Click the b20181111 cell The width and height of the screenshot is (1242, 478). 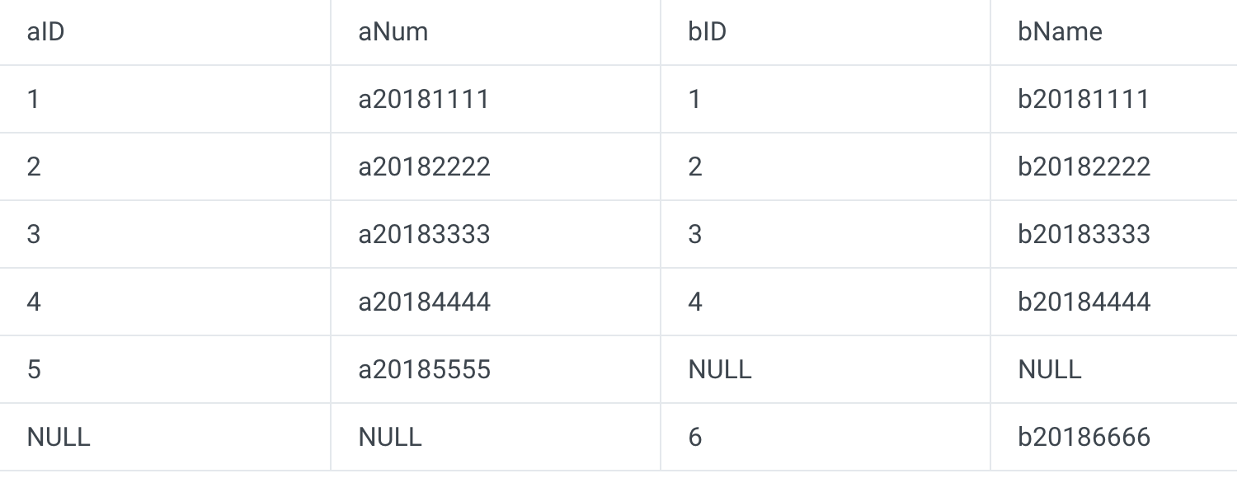tap(1084, 100)
